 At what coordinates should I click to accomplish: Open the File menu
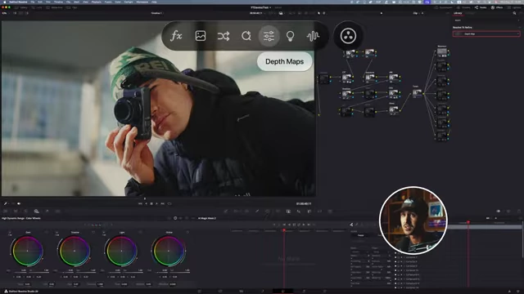pos(33,2)
